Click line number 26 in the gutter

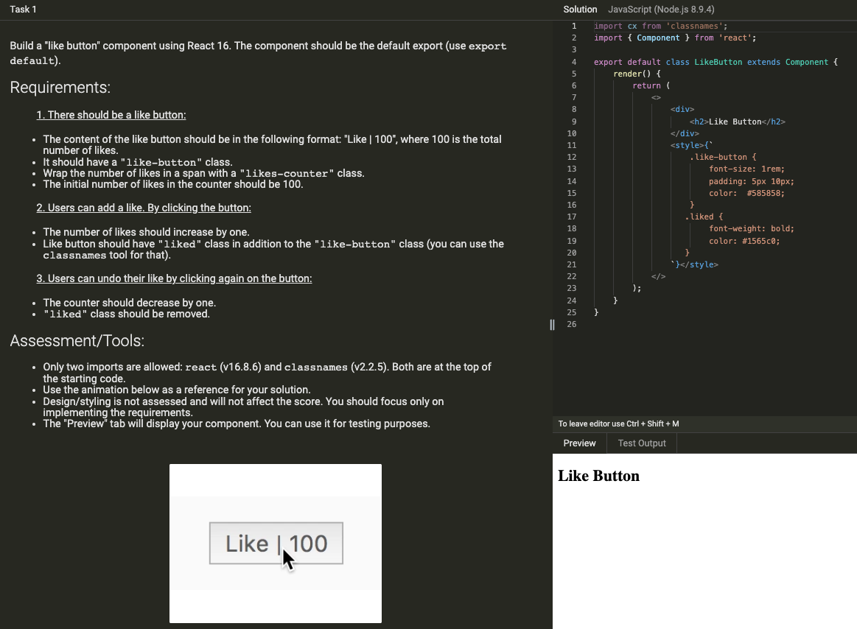pyautogui.click(x=572, y=324)
